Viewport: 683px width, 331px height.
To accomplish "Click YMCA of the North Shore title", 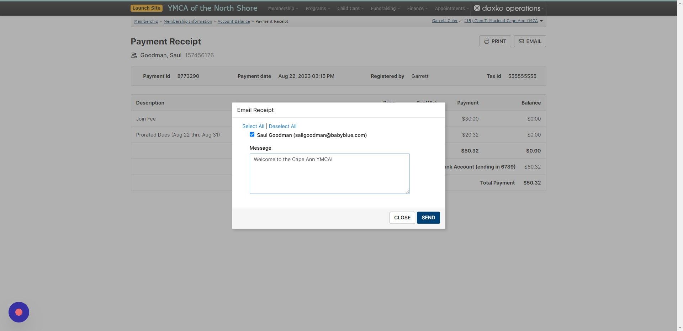I will point(212,8).
